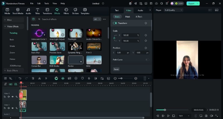The width and height of the screenshot is (223, 119).
Task: Open the Tools menu
Action: pyautogui.click(x=47, y=3)
